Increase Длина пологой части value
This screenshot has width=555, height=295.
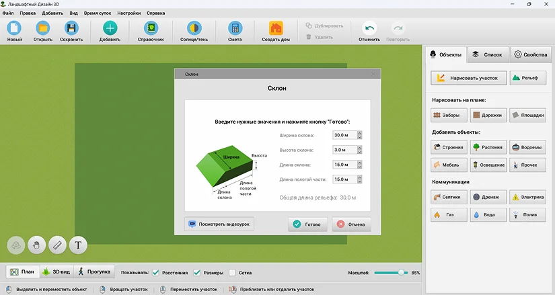(x=360, y=177)
